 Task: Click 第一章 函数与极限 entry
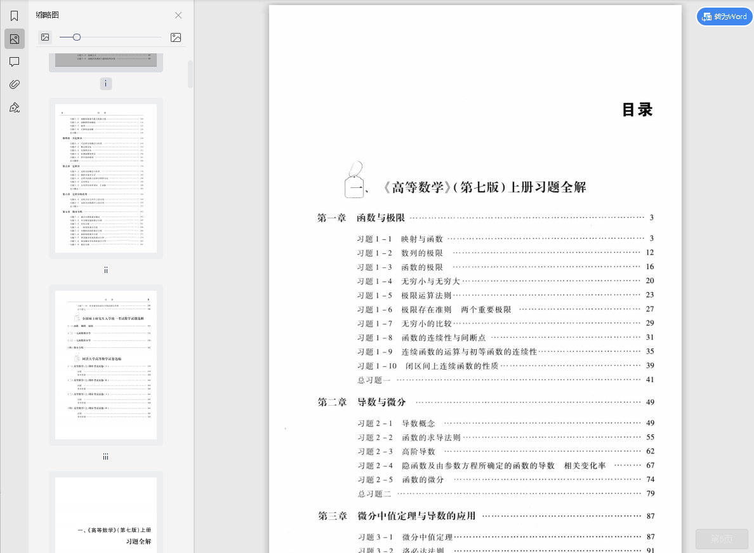(485, 218)
